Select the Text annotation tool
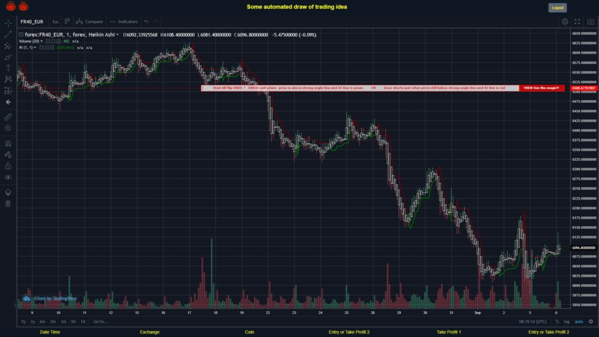Image resolution: width=599 pixels, height=337 pixels. [x=8, y=68]
